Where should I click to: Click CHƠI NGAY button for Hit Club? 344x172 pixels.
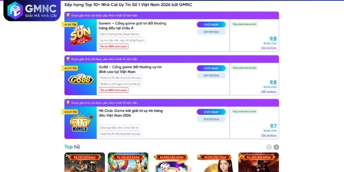point(211,112)
